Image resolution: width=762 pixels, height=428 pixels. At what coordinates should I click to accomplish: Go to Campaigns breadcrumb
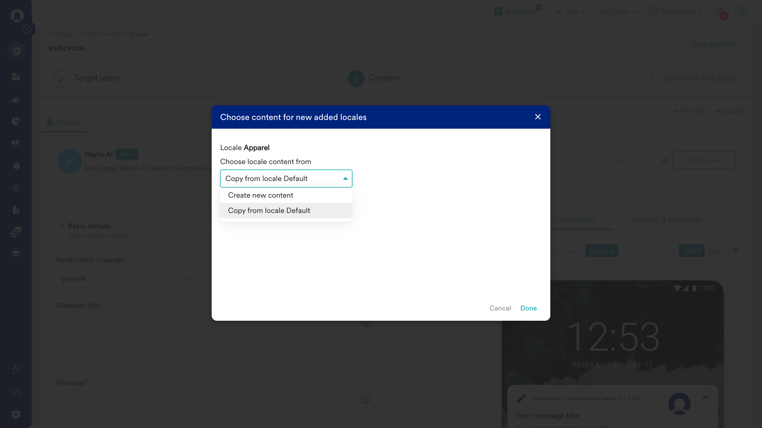(x=63, y=34)
